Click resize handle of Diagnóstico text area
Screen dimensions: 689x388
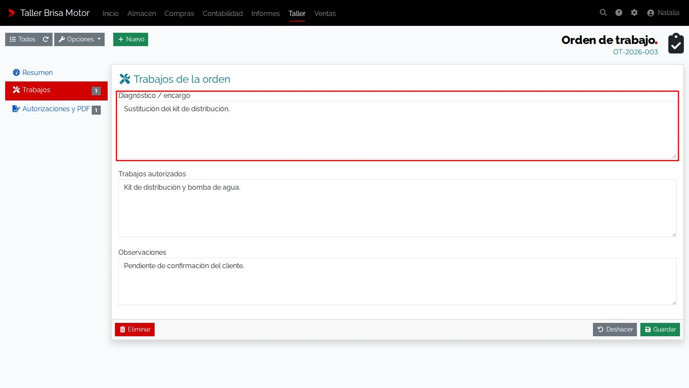674,156
